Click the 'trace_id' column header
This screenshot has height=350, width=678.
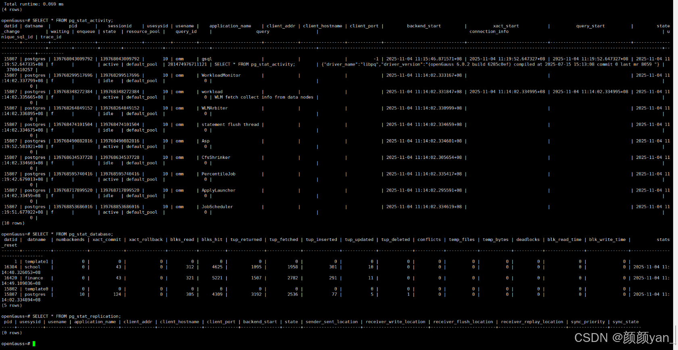tap(51, 37)
